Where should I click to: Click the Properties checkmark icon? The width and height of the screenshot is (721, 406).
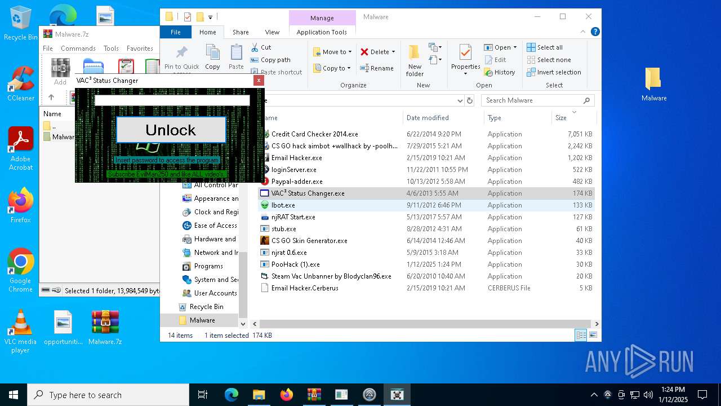[x=465, y=52]
